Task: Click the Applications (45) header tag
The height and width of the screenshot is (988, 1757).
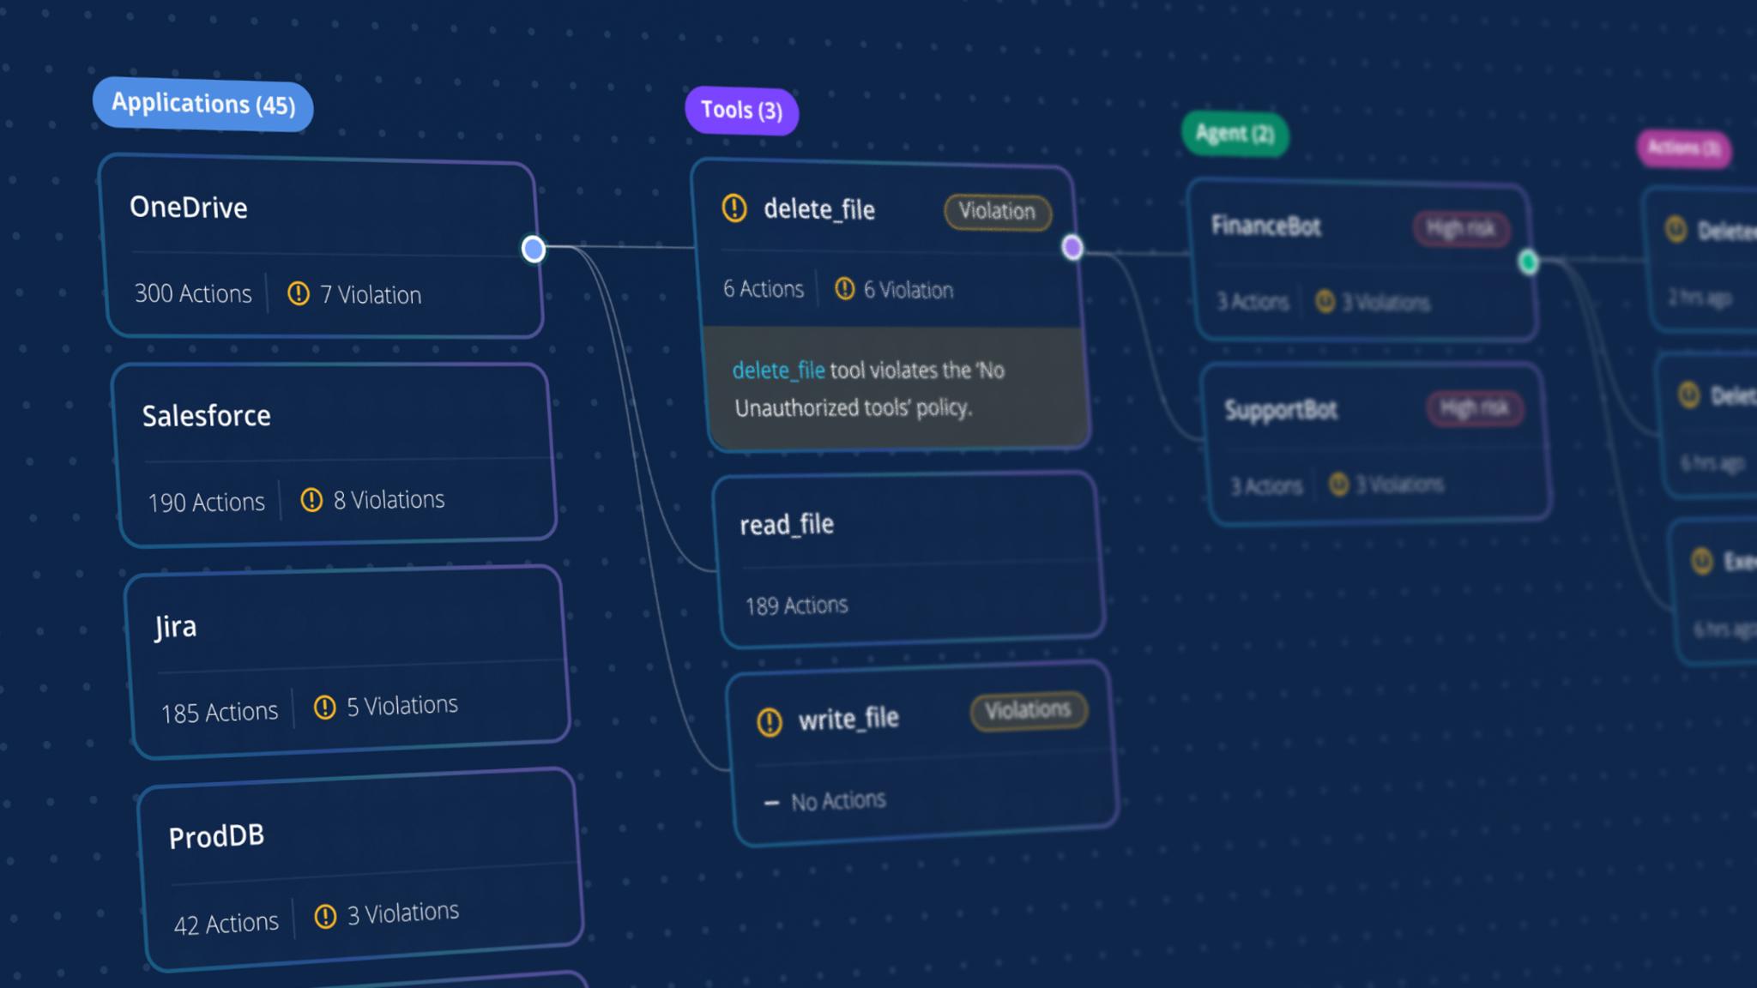Action: tap(202, 104)
